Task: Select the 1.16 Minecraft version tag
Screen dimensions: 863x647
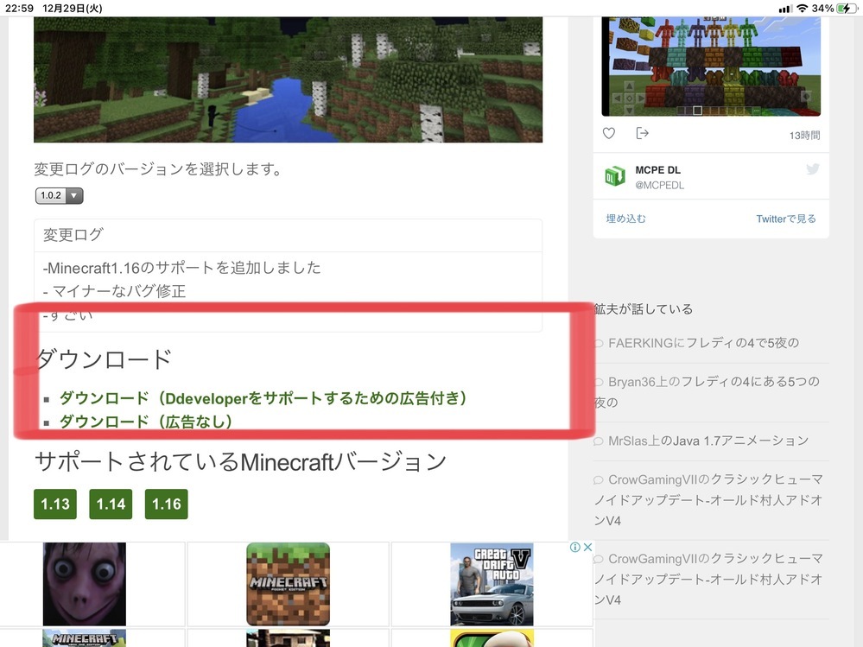Action: click(x=166, y=504)
